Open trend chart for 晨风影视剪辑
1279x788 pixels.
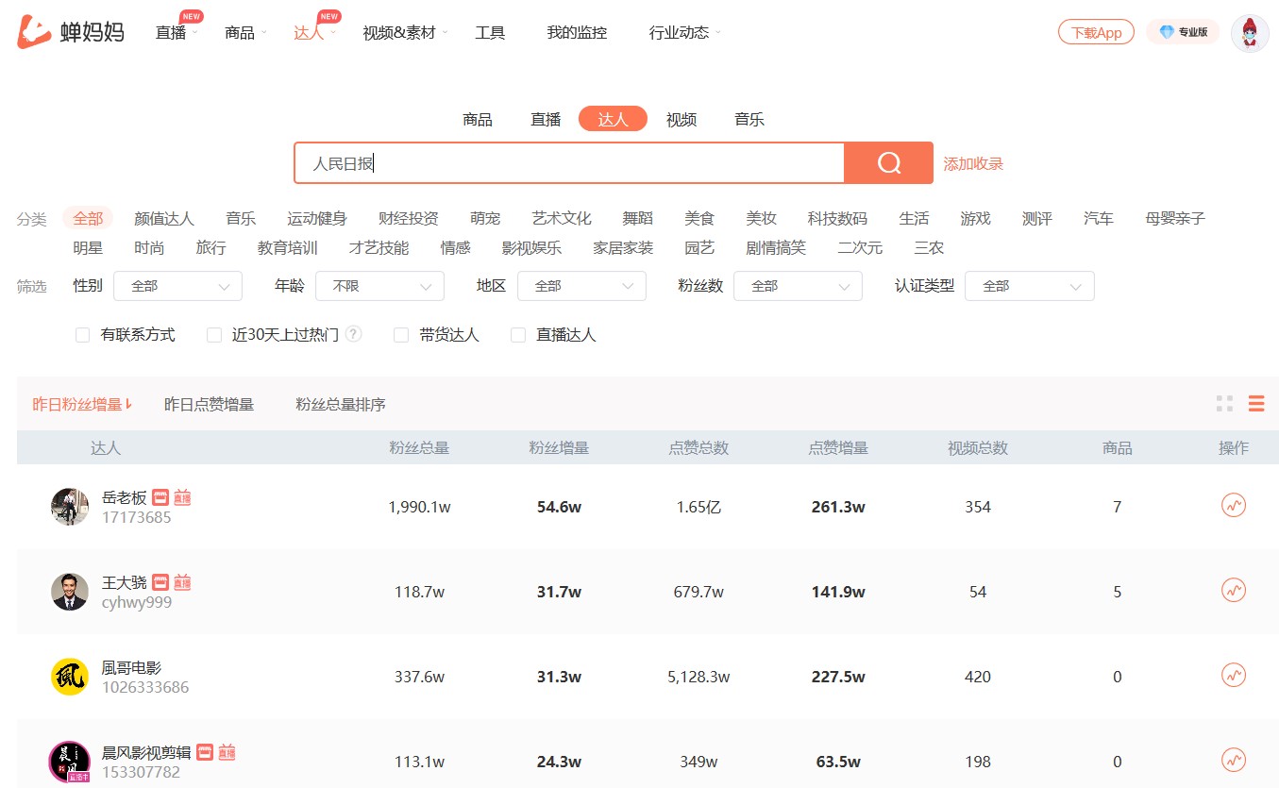click(x=1234, y=760)
